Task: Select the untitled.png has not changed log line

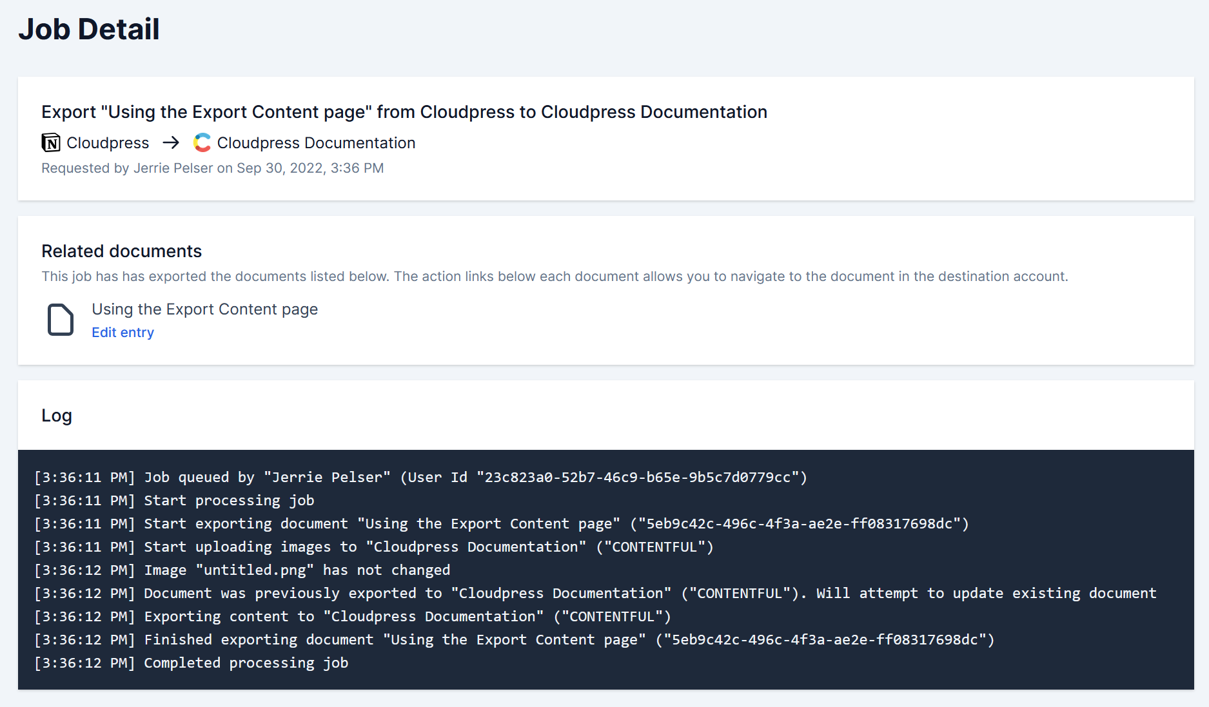Action: click(x=242, y=570)
